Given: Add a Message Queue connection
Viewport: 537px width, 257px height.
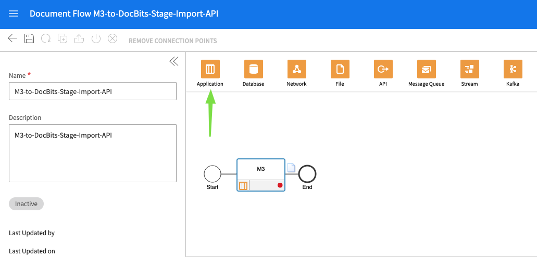Looking at the screenshot, I should pyautogui.click(x=426, y=69).
